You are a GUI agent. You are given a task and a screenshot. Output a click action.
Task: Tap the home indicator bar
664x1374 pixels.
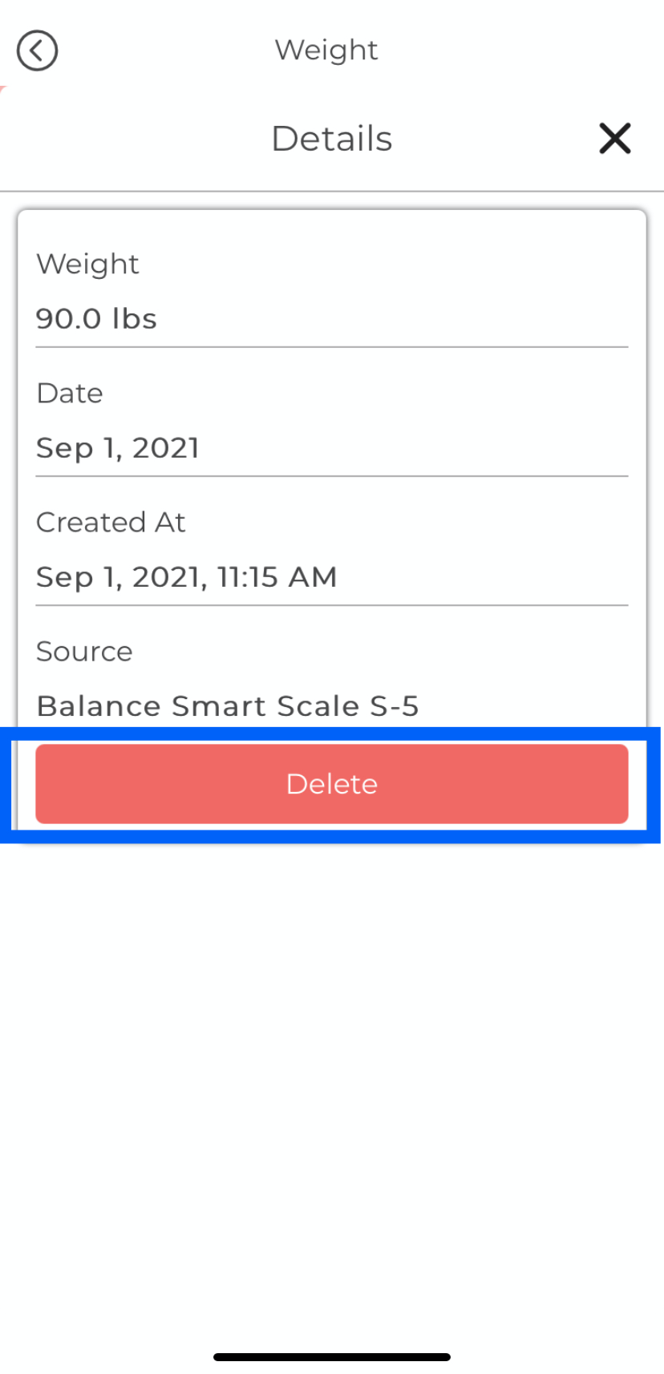point(332,1357)
